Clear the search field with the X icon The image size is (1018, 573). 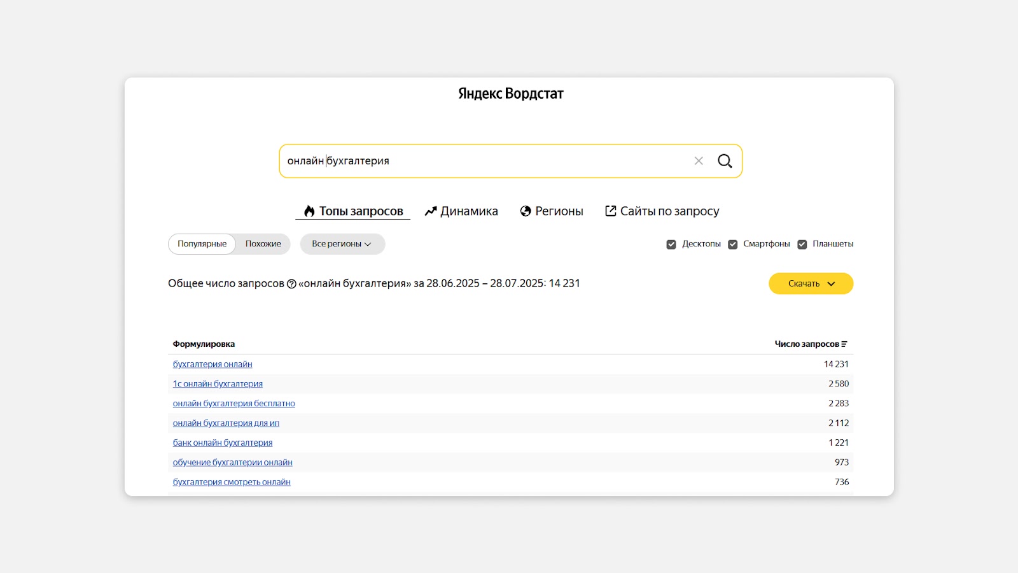point(699,161)
